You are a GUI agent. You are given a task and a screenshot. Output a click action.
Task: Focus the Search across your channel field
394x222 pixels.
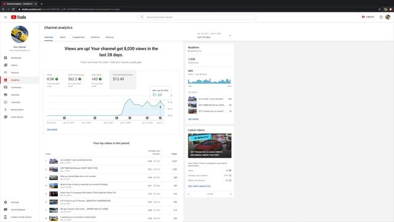tap(197, 17)
